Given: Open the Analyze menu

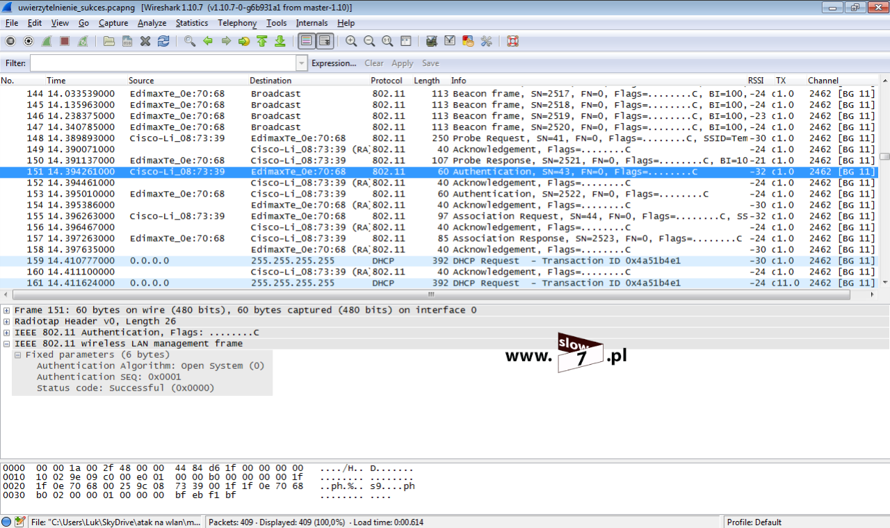Looking at the screenshot, I should [152, 23].
